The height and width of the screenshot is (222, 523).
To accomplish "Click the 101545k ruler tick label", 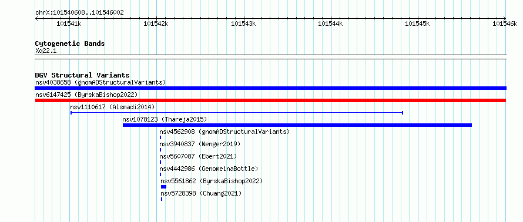I will 418,23.
